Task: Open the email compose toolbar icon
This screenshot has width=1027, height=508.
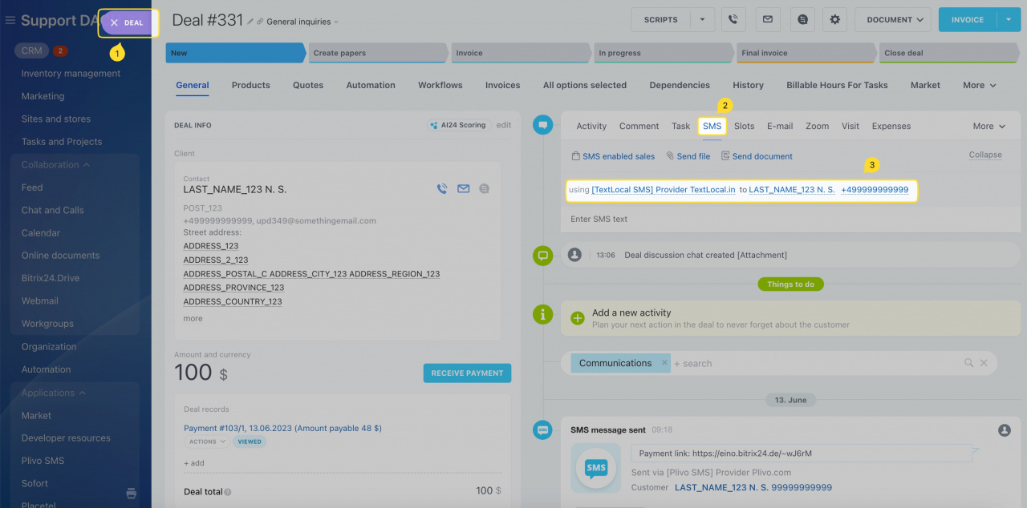Action: tap(767, 19)
